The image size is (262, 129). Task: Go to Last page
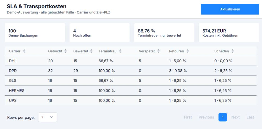250,117
